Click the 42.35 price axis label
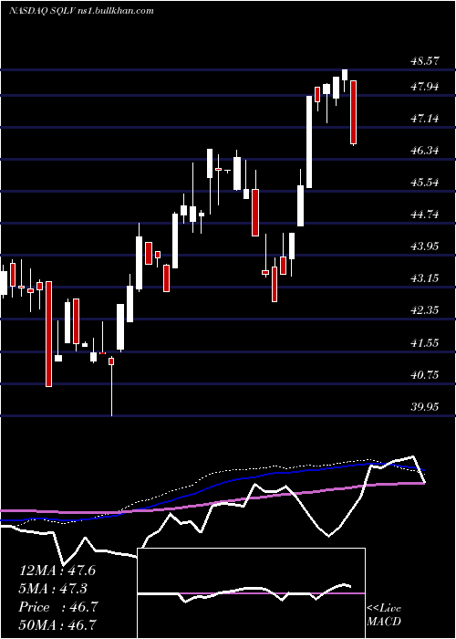The height and width of the screenshot is (639, 456). (425, 310)
